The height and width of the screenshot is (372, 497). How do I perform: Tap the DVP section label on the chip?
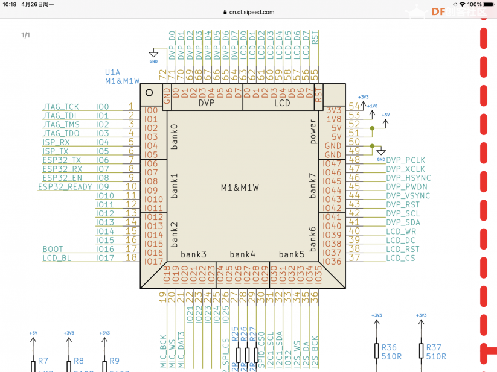[207, 103]
